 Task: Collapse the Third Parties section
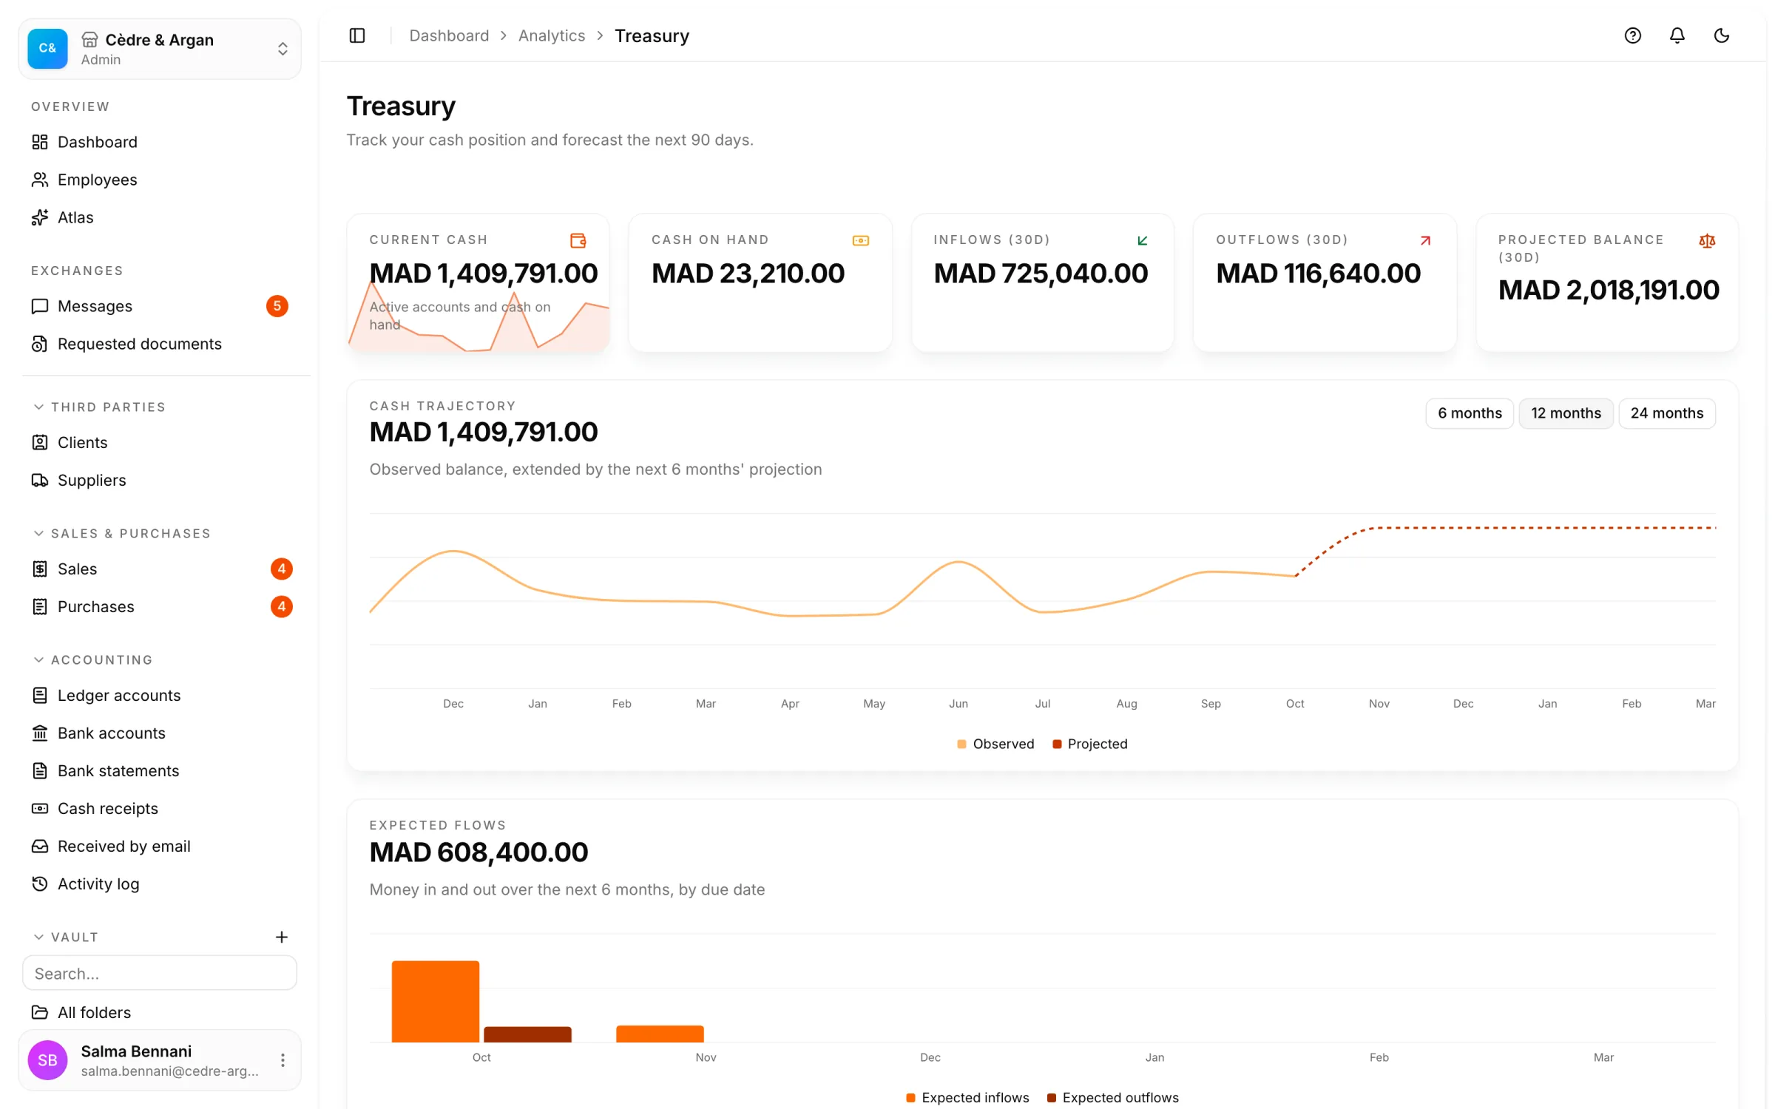[100, 407]
